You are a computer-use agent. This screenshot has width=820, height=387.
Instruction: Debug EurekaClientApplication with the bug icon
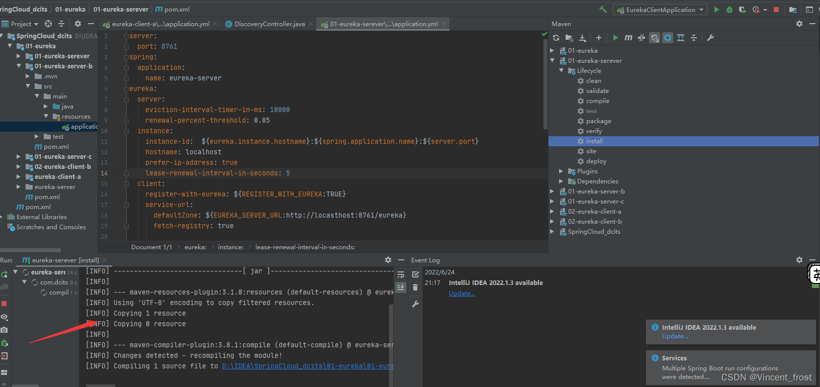click(730, 10)
